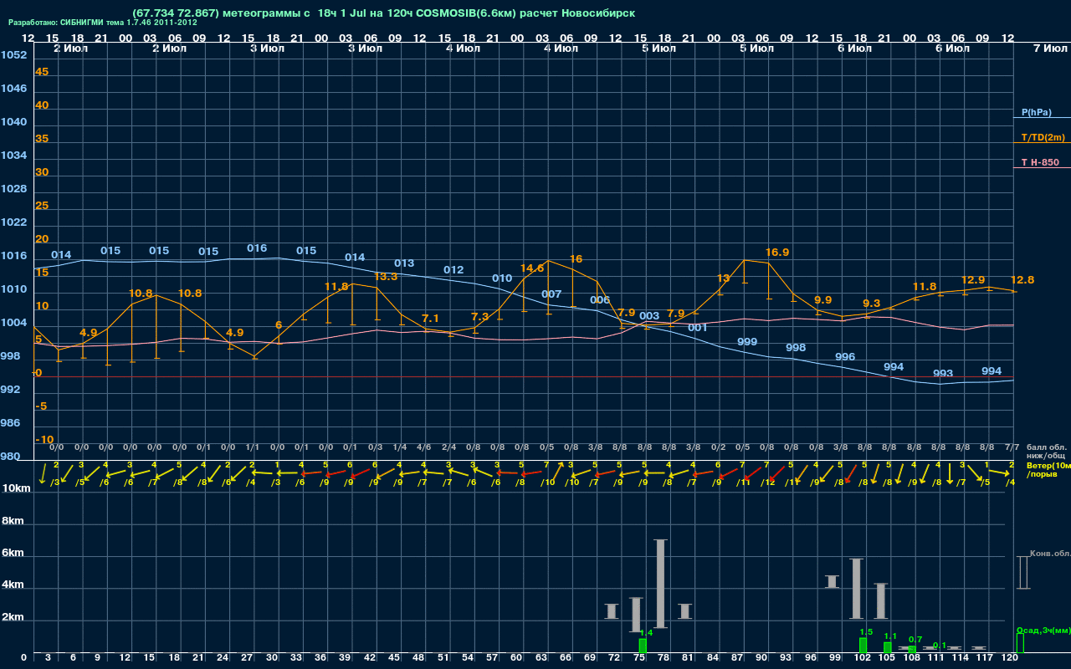Click the 7.1 temperature value
Image resolution: width=1071 pixels, height=669 pixels.
coord(431,319)
